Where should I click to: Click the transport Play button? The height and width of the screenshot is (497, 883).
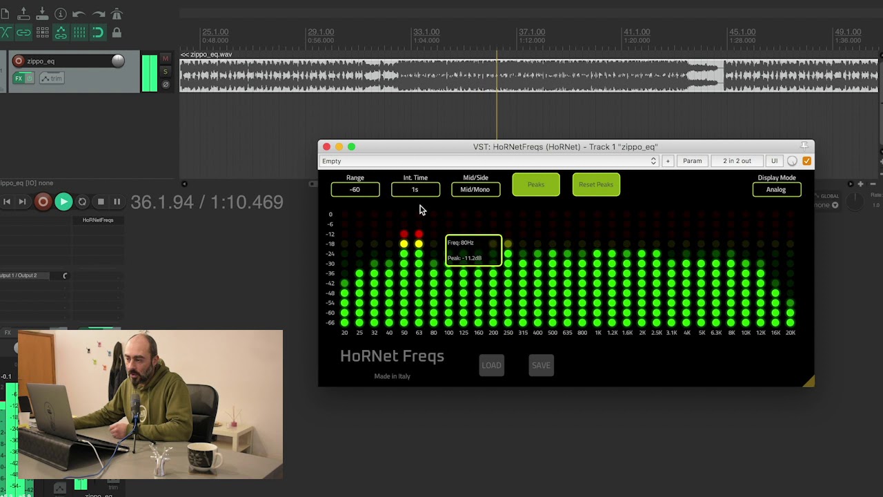pyautogui.click(x=63, y=202)
